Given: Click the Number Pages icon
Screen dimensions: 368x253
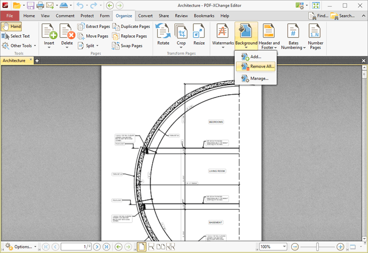Looking at the screenshot, I should point(315,36).
